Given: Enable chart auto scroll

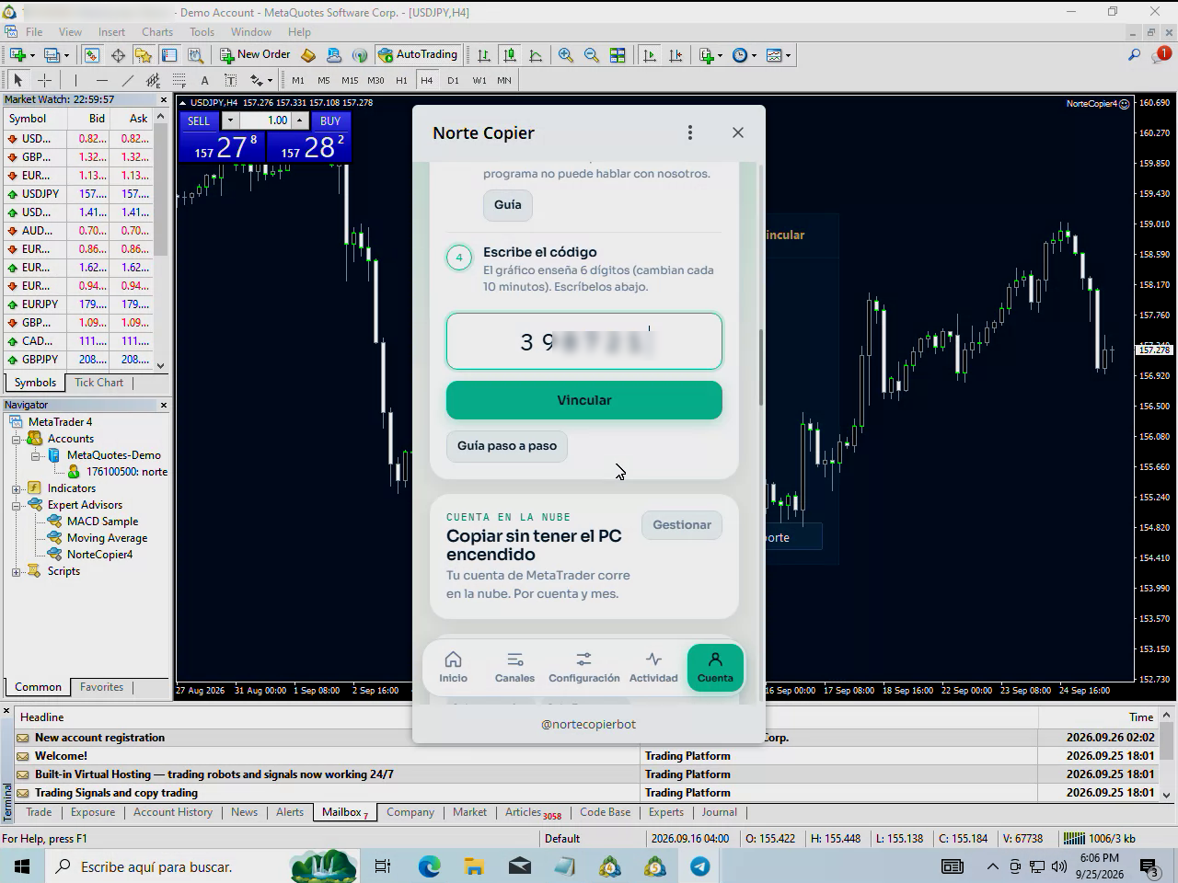Looking at the screenshot, I should click(650, 55).
